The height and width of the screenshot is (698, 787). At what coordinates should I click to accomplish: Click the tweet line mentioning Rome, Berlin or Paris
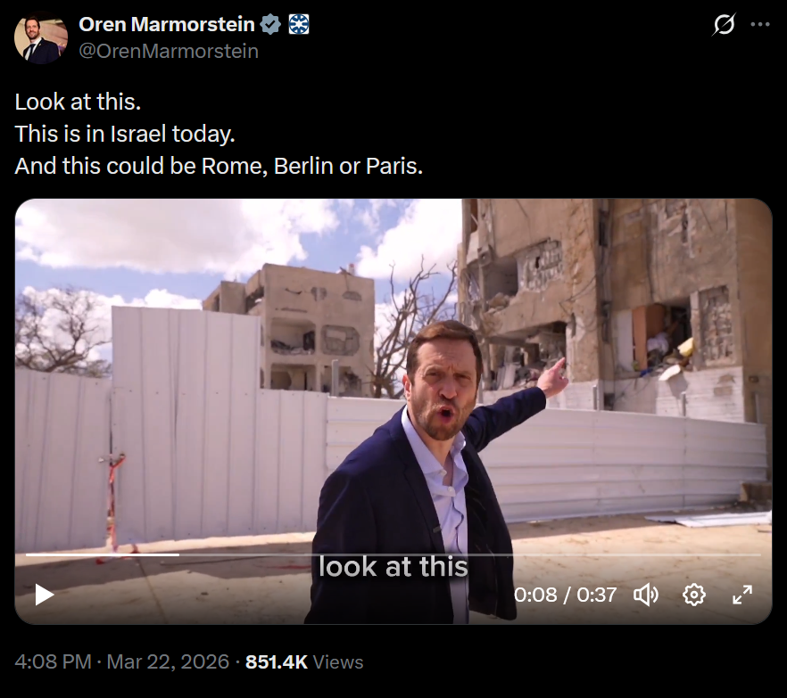pos(219,166)
